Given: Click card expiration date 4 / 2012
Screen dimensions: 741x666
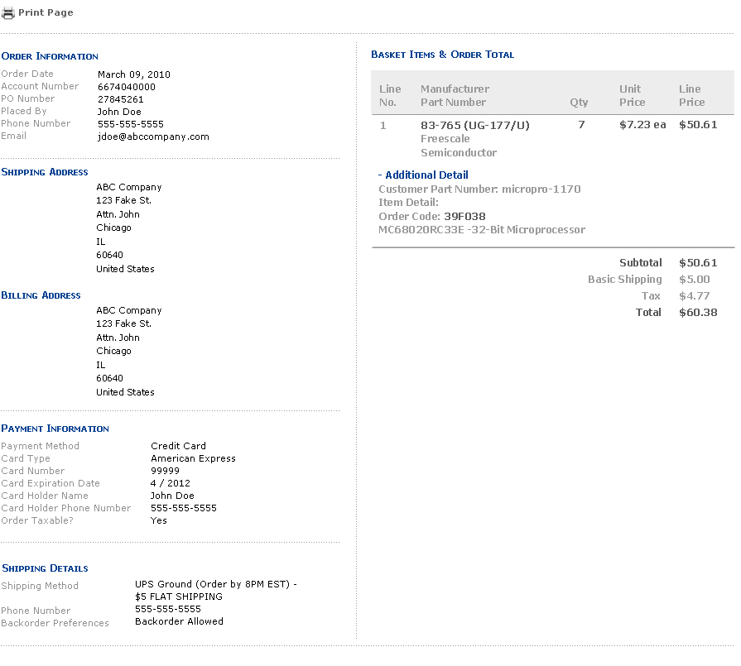Looking at the screenshot, I should (170, 483).
